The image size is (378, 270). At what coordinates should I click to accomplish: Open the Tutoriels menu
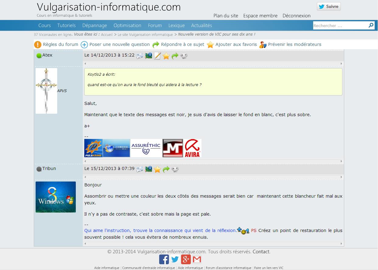click(66, 26)
